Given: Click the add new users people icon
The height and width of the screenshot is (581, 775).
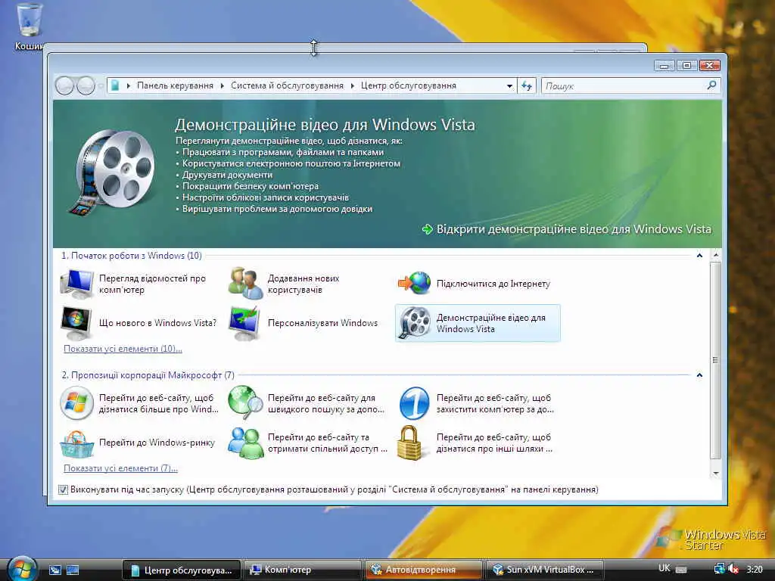Looking at the screenshot, I should (246, 284).
